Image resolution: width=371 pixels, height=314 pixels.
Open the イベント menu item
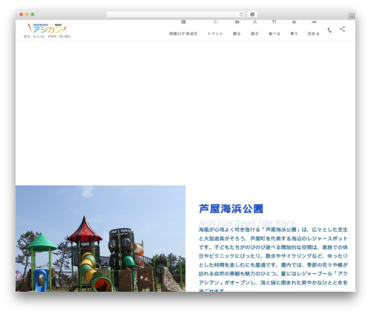point(215,33)
